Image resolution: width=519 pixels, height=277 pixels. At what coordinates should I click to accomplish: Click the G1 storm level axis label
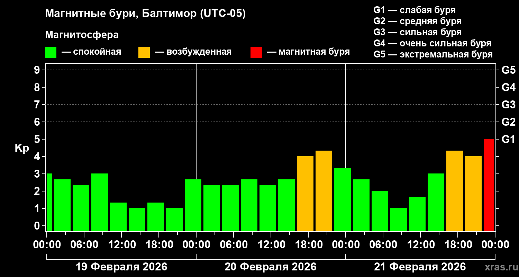coord(508,139)
